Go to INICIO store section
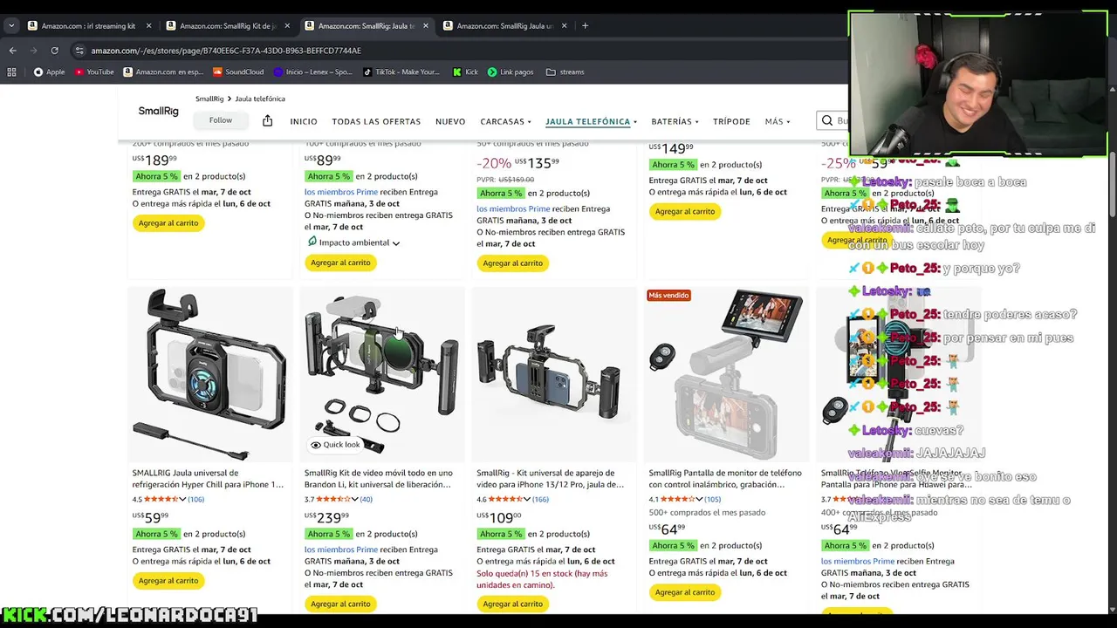 pos(304,121)
